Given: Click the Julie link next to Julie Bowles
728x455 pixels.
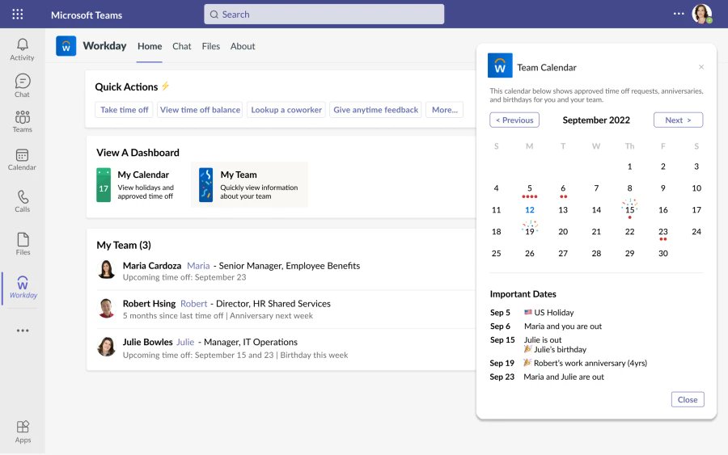Looking at the screenshot, I should (185, 343).
